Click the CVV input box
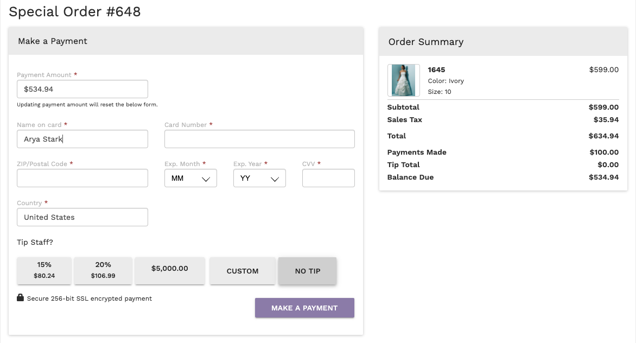Screen dimensions: 636x343 tap(328, 178)
